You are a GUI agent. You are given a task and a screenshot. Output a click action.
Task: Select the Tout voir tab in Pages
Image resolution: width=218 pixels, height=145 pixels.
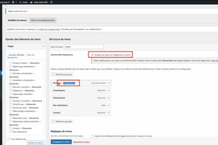31,55
